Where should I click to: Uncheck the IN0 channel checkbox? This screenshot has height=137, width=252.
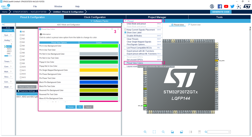pos(21,32)
